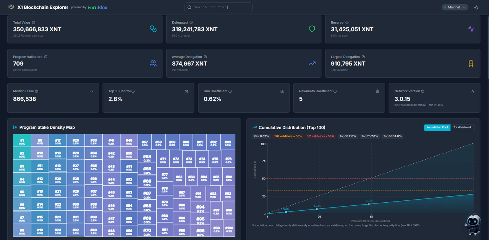Click the Network Version pulse icon

coord(473,91)
